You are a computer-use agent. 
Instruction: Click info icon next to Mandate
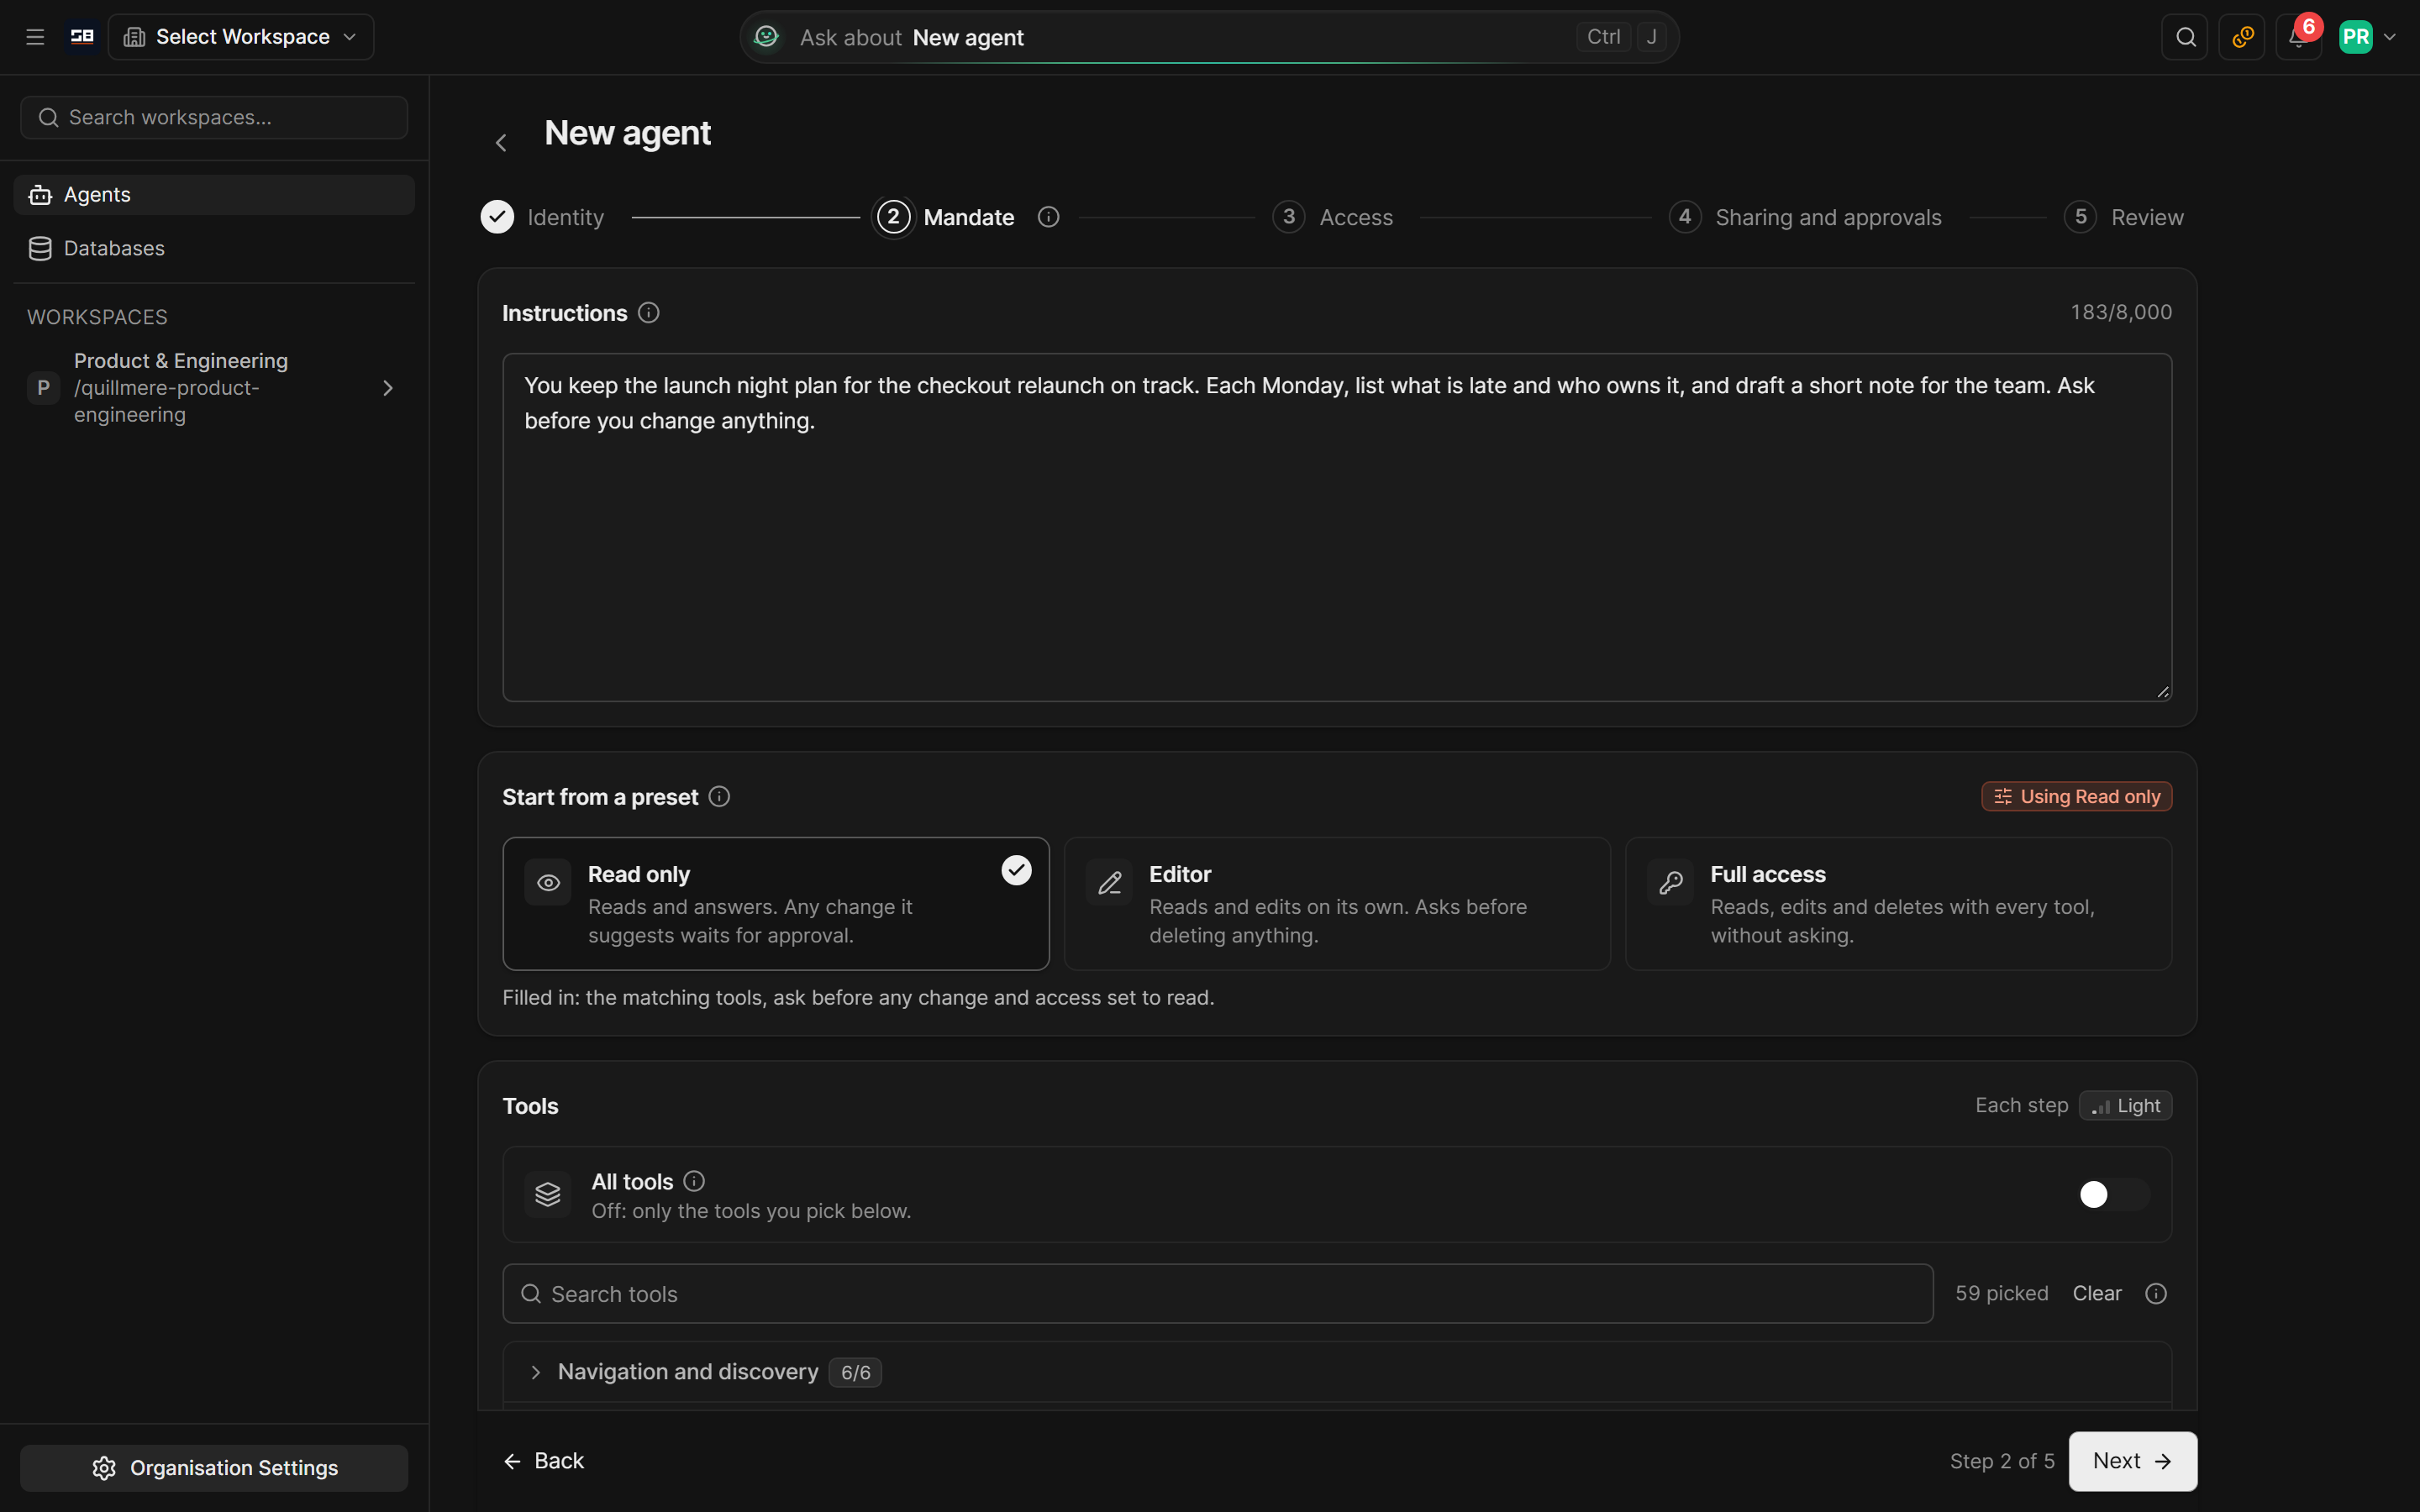(x=1048, y=217)
